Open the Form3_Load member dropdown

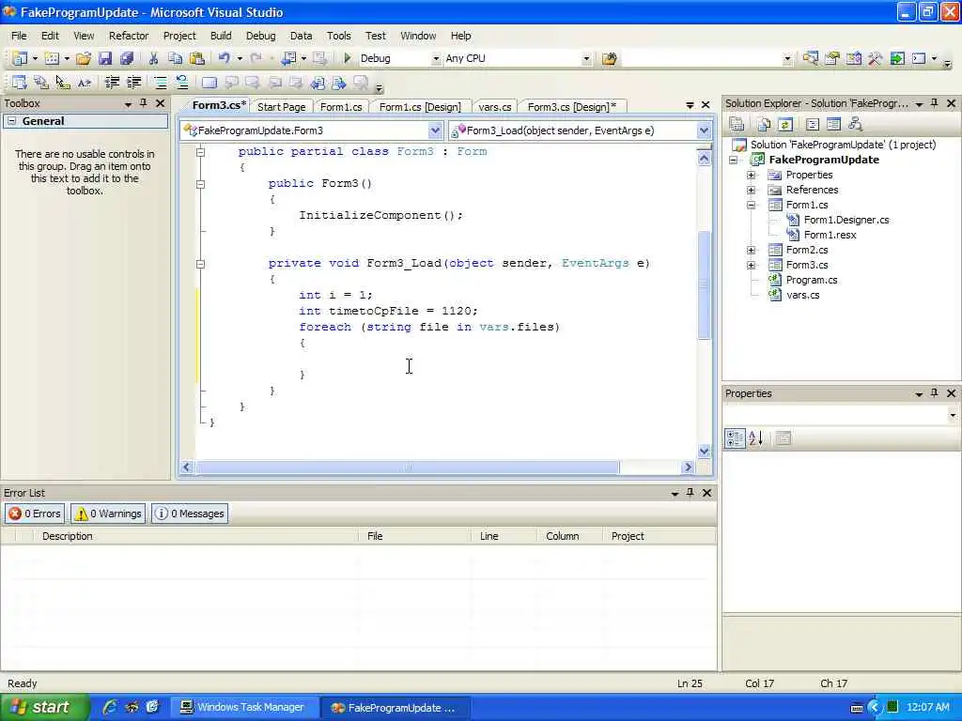(x=704, y=130)
